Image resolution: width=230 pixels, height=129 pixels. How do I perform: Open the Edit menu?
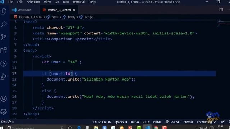click(x=20, y=2)
